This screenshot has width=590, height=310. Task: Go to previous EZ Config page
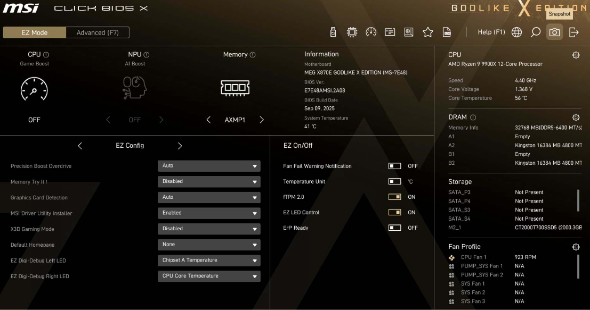(80, 146)
